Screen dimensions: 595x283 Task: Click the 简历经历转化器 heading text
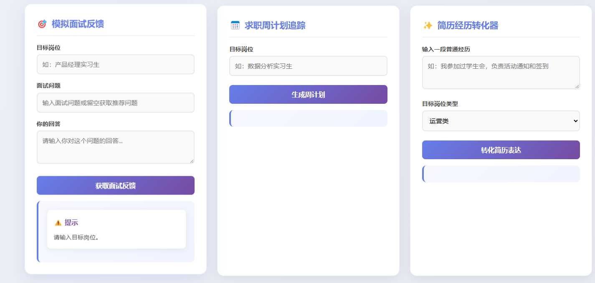coord(468,26)
